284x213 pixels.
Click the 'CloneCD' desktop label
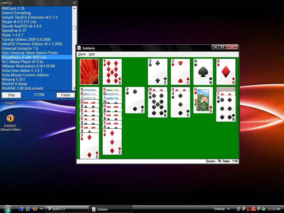[x=11, y=103]
